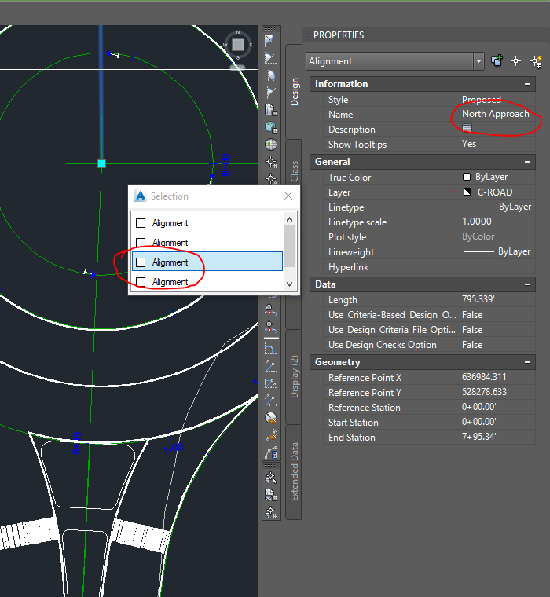This screenshot has width=550, height=597.
Task: Switch to the Design tab
Action: point(295,92)
